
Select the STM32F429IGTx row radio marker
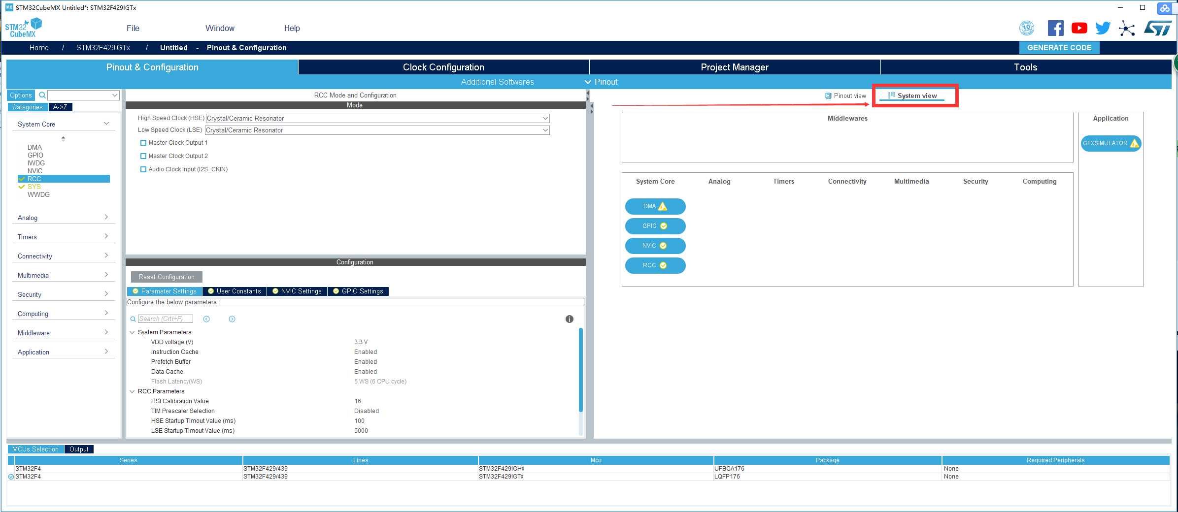coord(11,477)
